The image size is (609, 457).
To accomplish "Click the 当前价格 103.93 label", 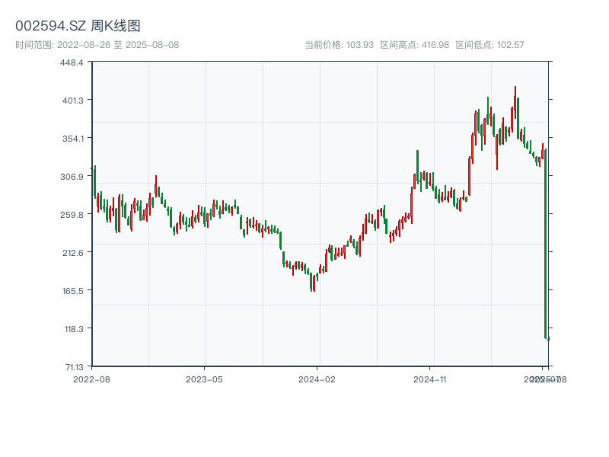I will tap(339, 45).
